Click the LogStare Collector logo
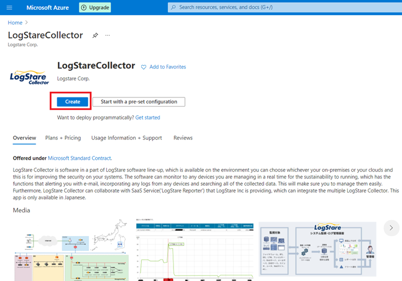The height and width of the screenshot is (281, 402). tap(29, 78)
